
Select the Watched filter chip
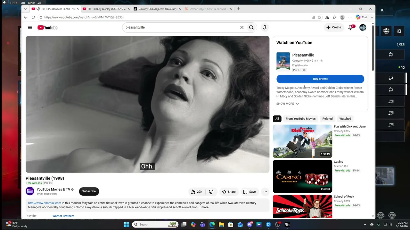pos(345,119)
